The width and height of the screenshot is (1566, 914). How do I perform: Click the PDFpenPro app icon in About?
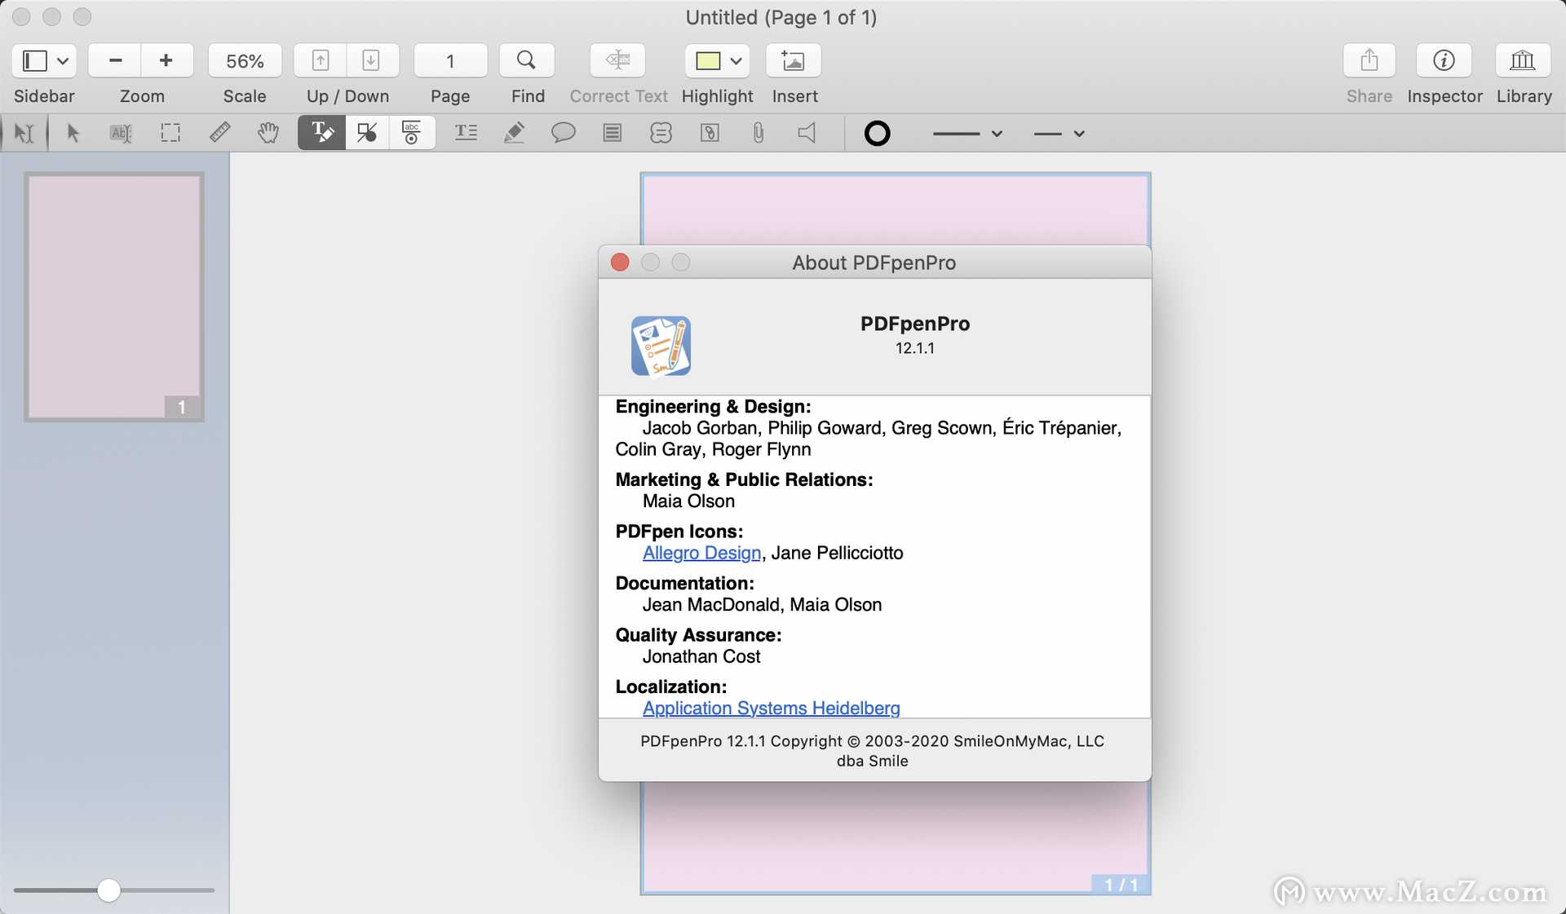click(661, 346)
